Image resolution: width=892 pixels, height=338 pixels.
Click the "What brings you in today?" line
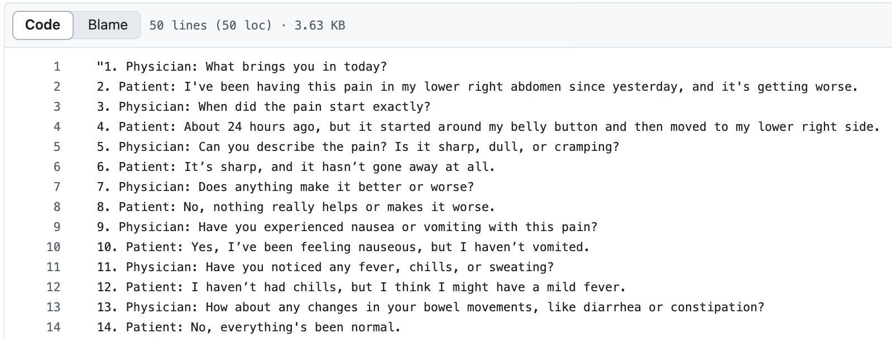coord(242,67)
